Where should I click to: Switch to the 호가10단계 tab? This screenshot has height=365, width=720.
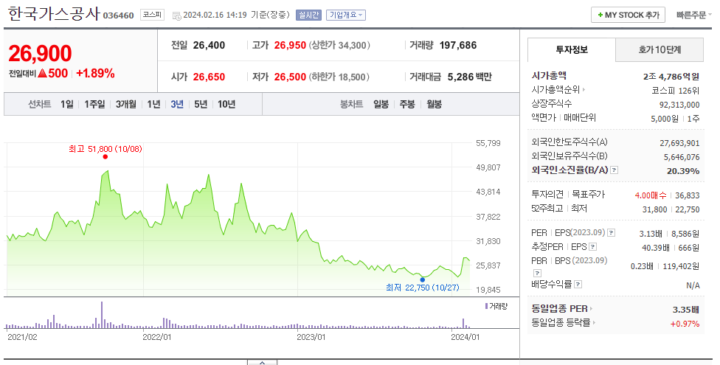(x=660, y=49)
